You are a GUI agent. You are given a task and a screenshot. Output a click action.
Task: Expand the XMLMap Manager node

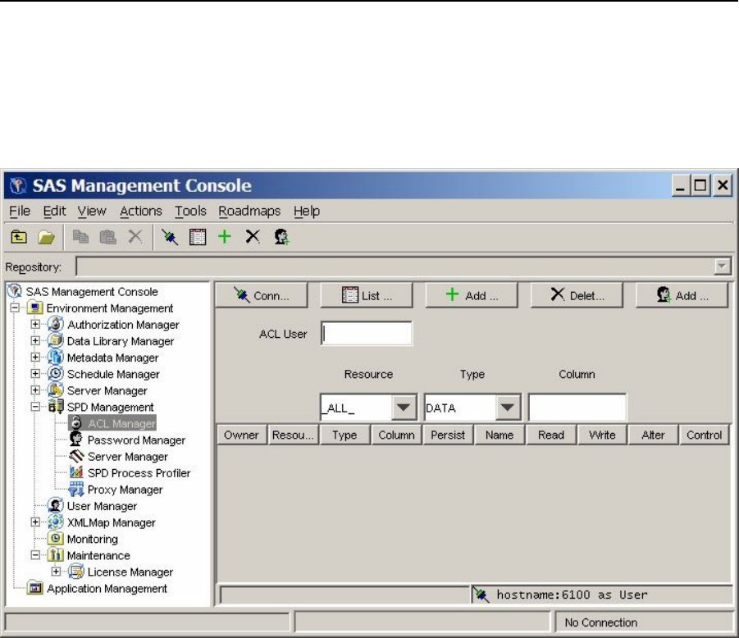(35, 522)
